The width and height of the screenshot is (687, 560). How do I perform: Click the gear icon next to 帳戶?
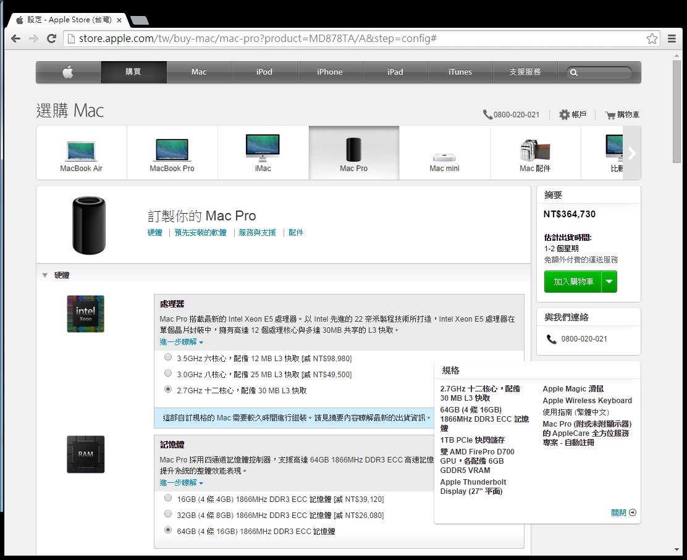[564, 115]
